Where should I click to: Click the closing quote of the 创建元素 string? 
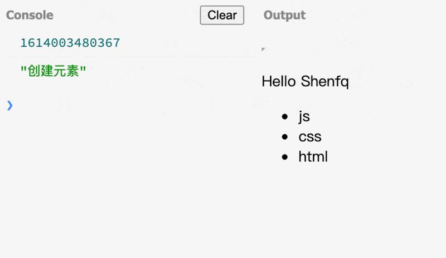83,69
